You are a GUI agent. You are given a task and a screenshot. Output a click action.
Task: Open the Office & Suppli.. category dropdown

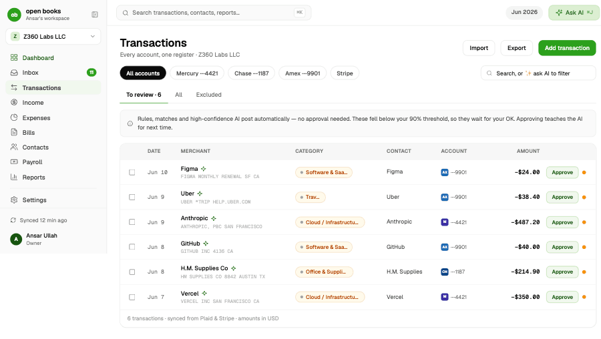[x=324, y=272]
